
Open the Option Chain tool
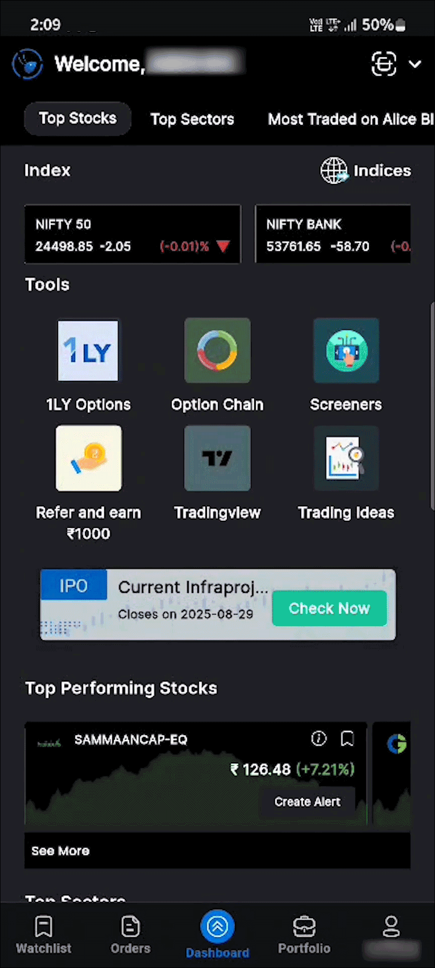coord(217,351)
